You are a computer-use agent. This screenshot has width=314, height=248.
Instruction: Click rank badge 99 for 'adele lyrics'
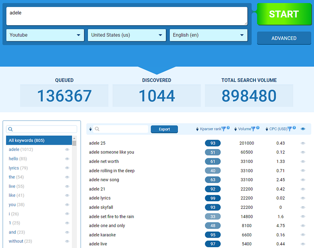coord(213,198)
